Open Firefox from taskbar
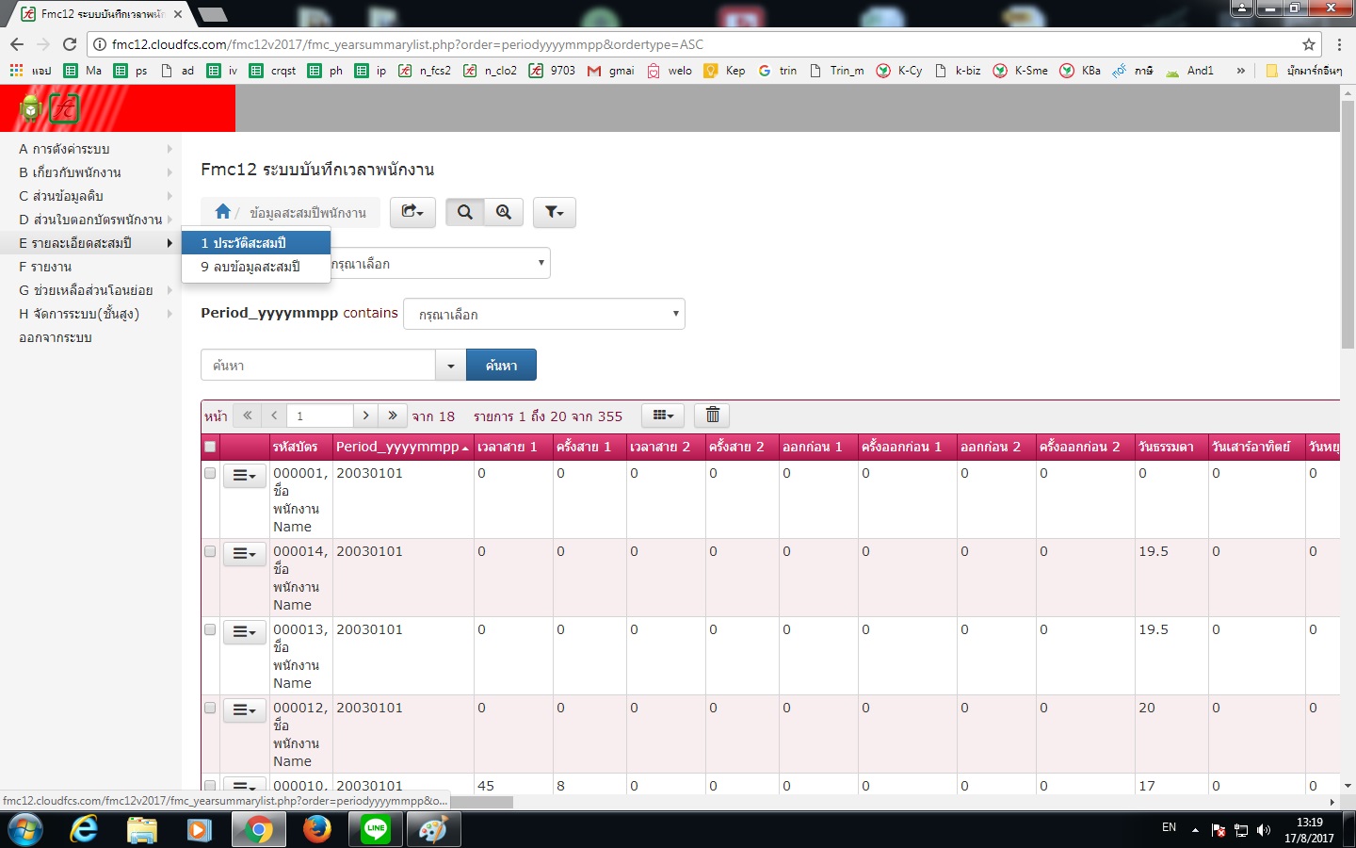1356x848 pixels. tap(317, 829)
